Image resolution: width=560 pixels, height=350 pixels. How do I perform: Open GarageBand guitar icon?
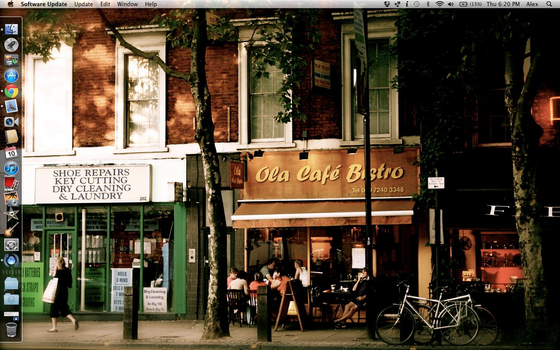coord(11,229)
